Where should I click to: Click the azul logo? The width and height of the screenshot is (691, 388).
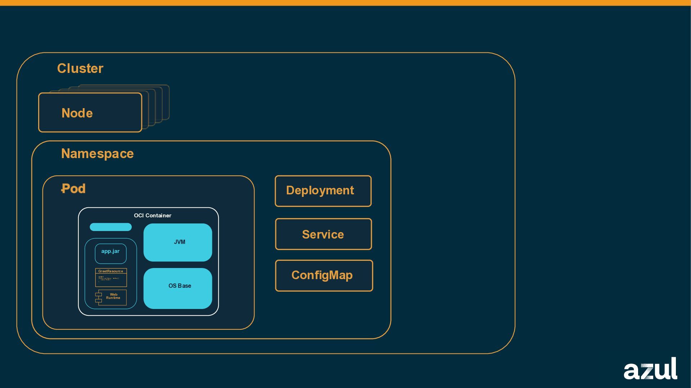click(650, 369)
